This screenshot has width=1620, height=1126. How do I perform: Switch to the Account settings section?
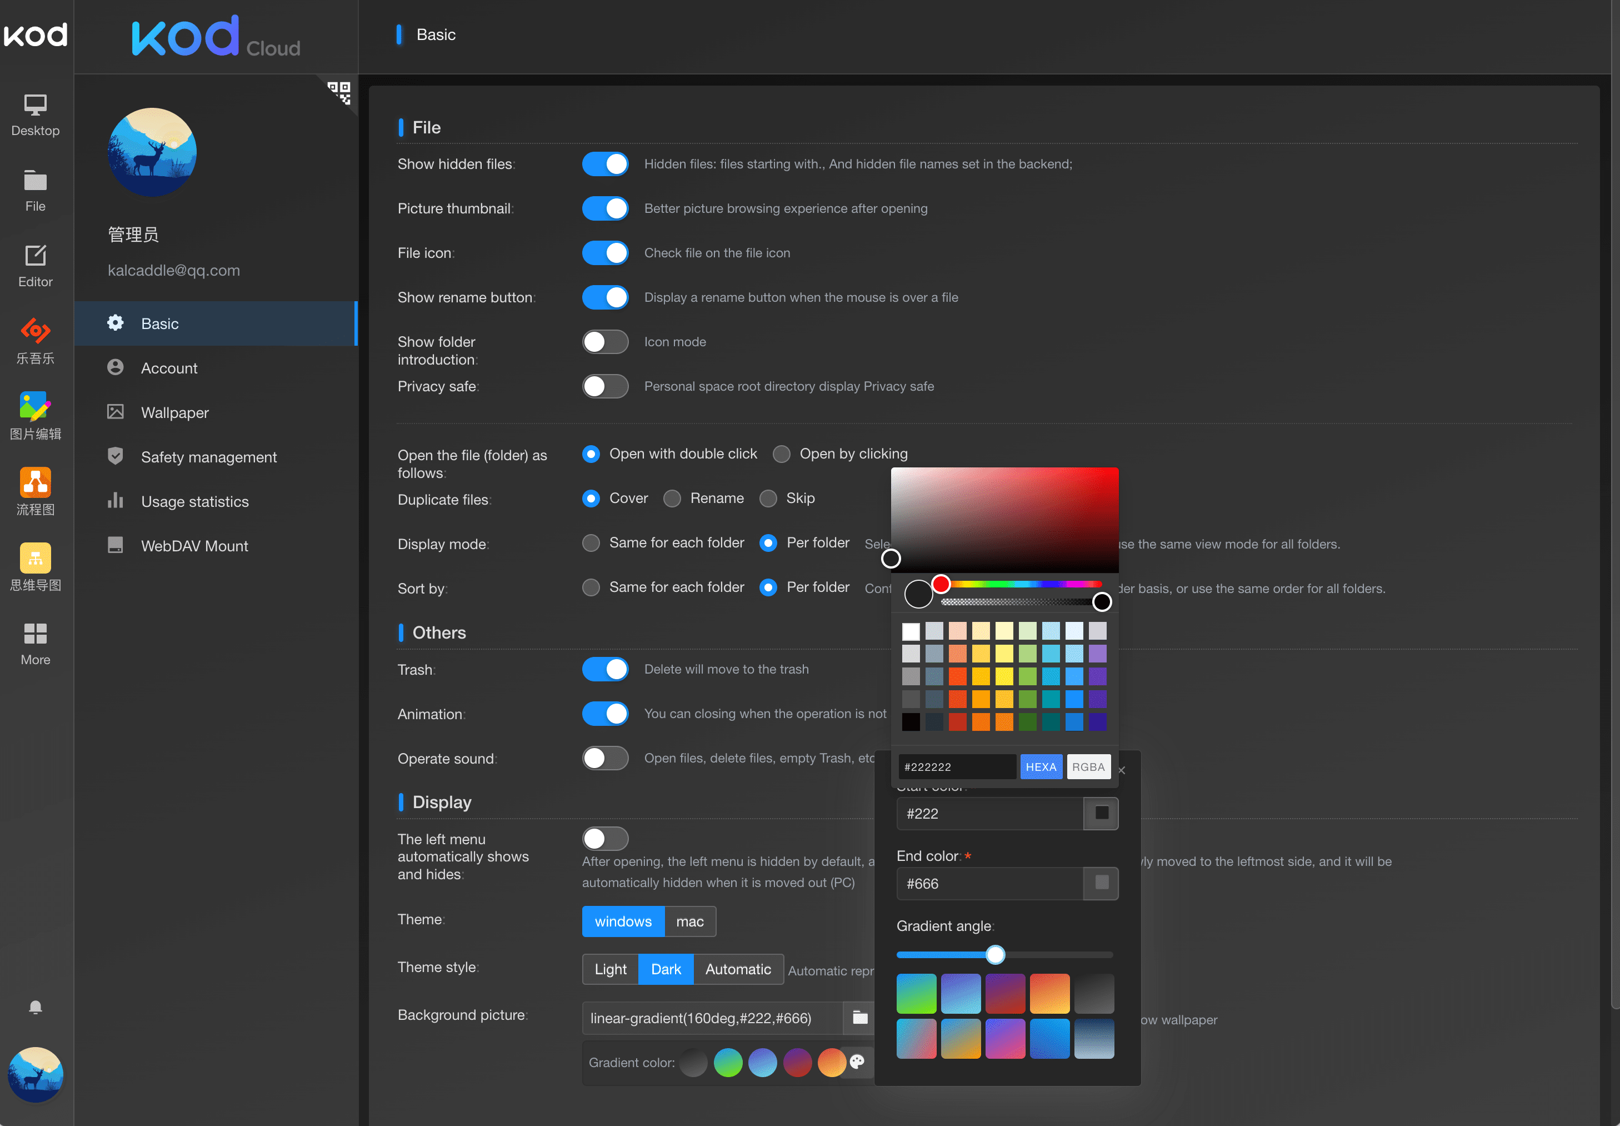point(169,367)
